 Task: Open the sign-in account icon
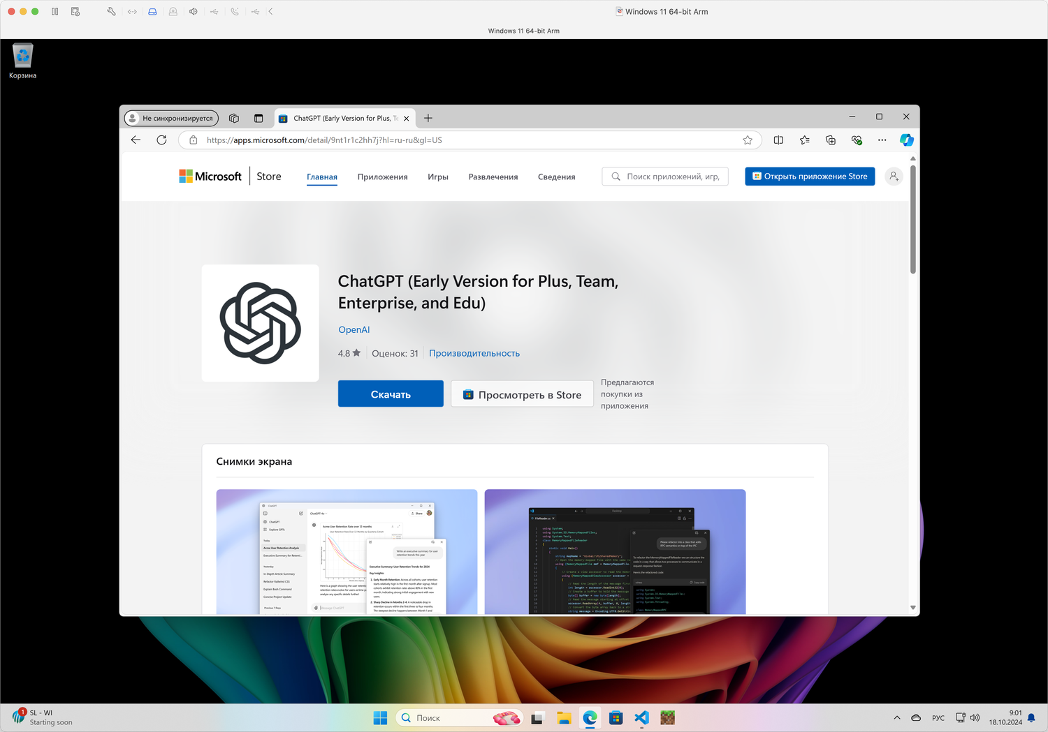pyautogui.click(x=894, y=177)
